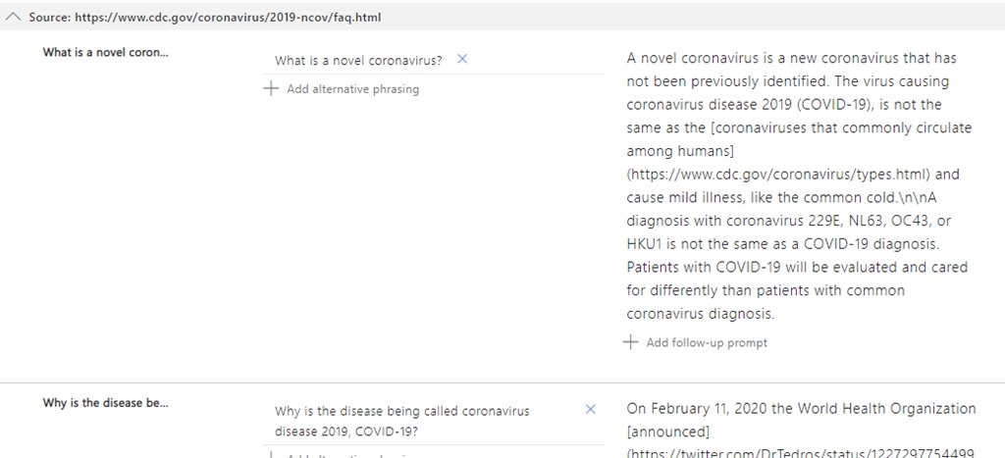1005x458 pixels.
Task: Edit the 'Why is the disease being called' question
Action: (x=401, y=421)
